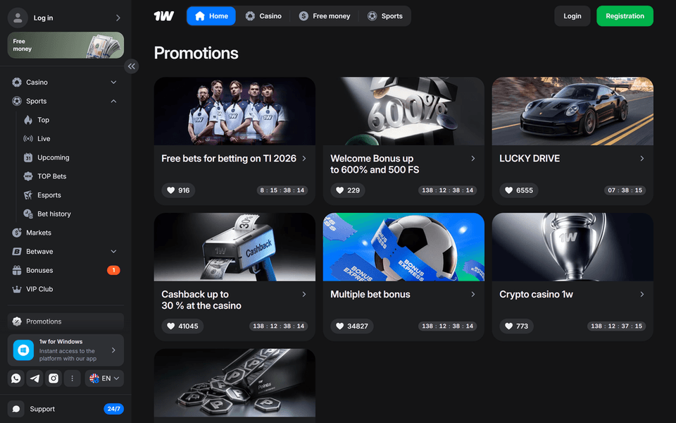The height and width of the screenshot is (423, 676).
Task: Select the Free money top tab
Action: 325,16
